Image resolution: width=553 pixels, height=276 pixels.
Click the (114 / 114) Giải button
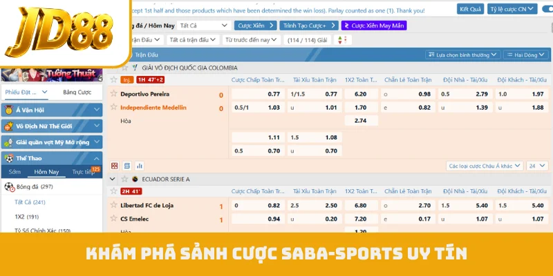(308, 40)
